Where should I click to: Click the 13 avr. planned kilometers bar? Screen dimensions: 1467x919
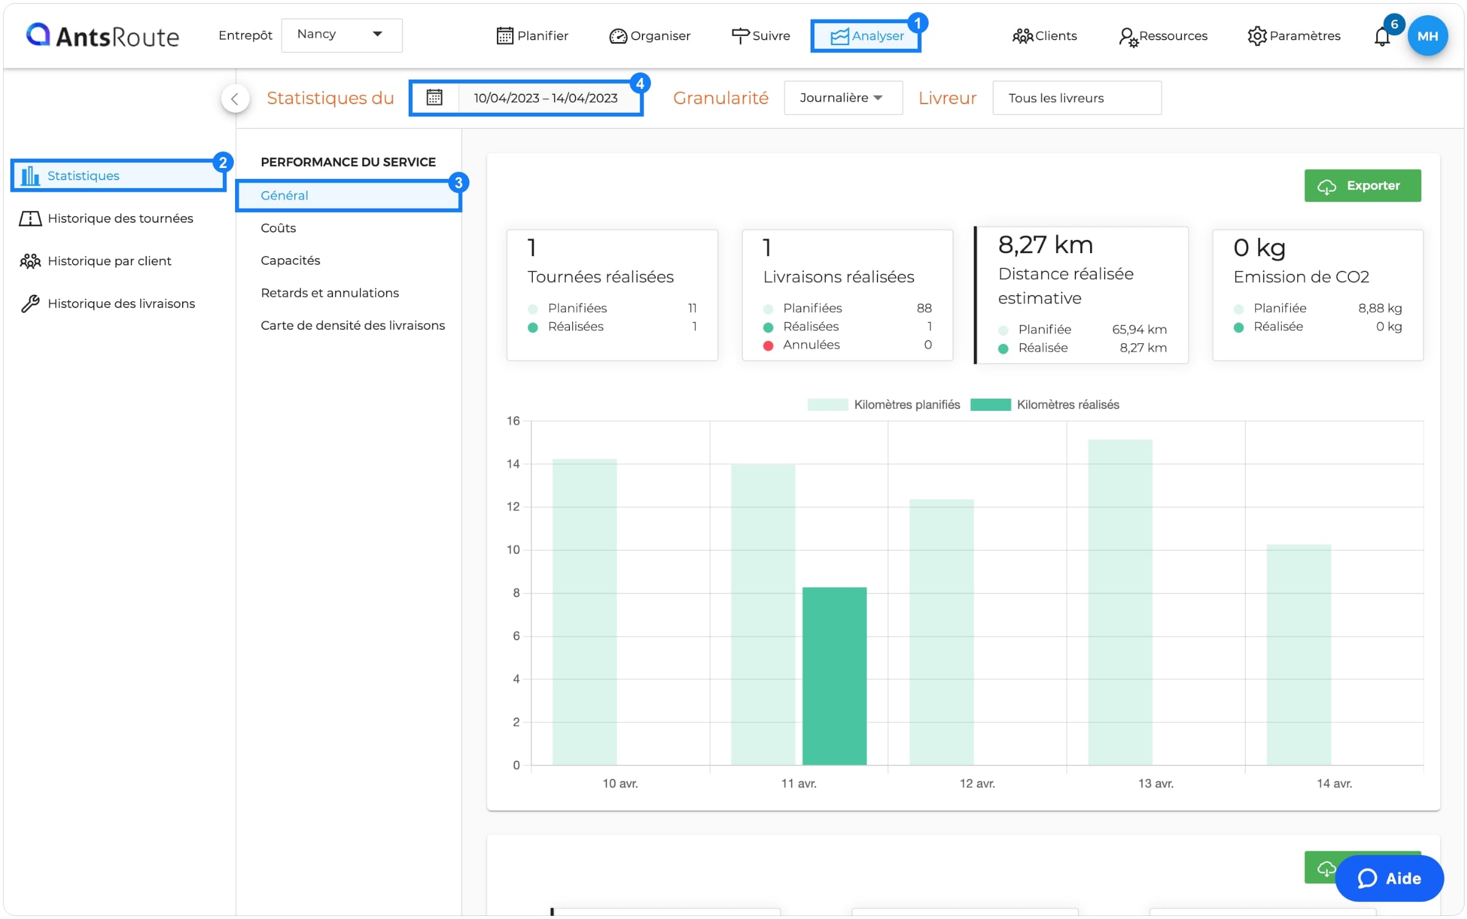click(x=1119, y=602)
